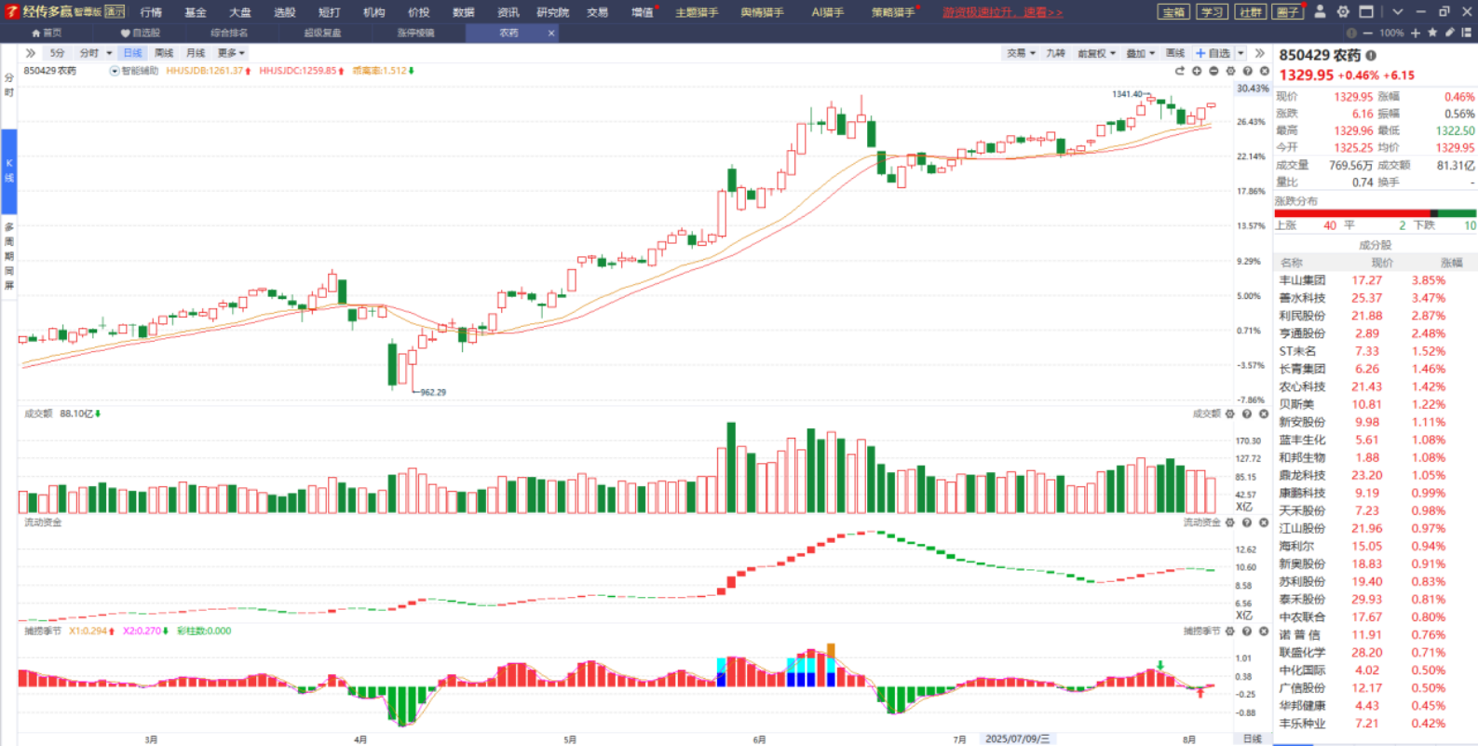Toggle 智能辅助 smart assist option
1478x746 pixels.
point(135,71)
